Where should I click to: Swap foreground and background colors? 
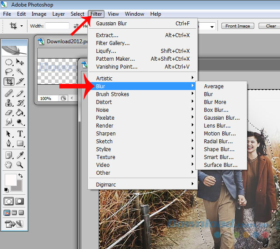[21, 176]
